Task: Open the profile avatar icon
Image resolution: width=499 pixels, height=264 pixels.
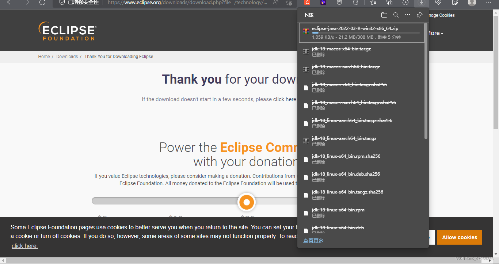Action: tap(472, 2)
